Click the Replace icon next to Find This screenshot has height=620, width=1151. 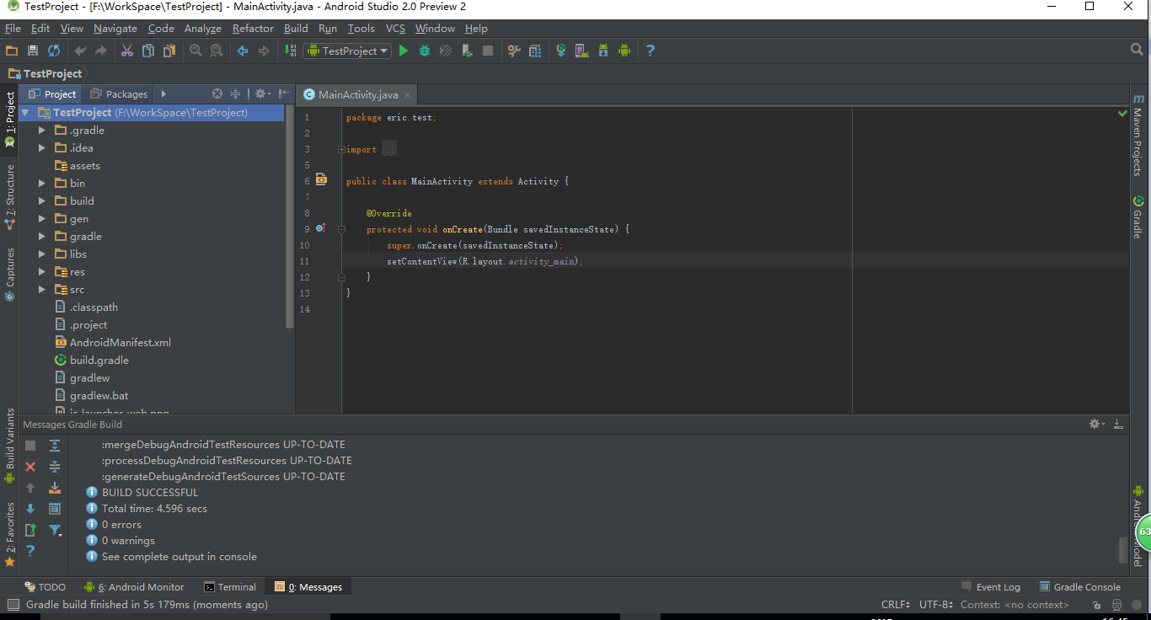pos(216,51)
